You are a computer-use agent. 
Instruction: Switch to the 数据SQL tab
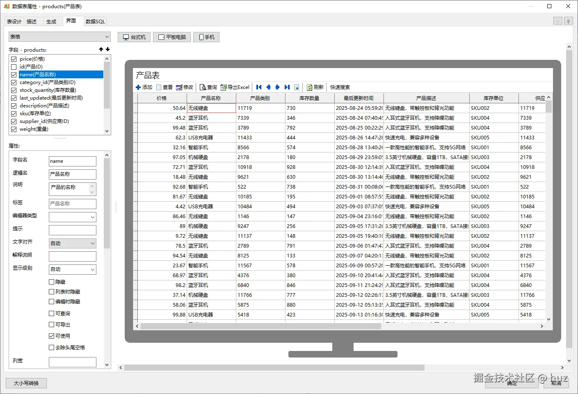pyautogui.click(x=95, y=22)
